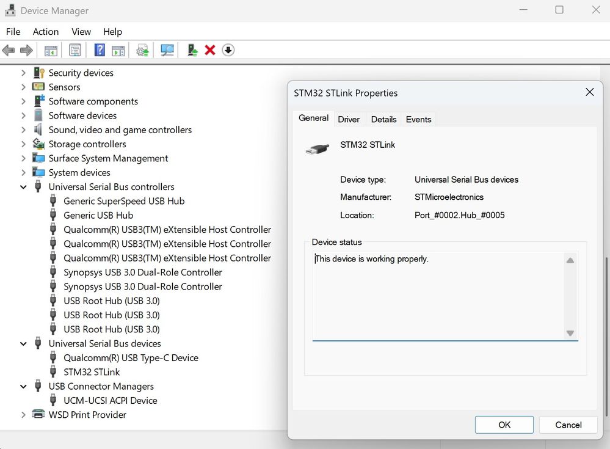
Task: Click the Security devices category icon
Action: (38, 73)
